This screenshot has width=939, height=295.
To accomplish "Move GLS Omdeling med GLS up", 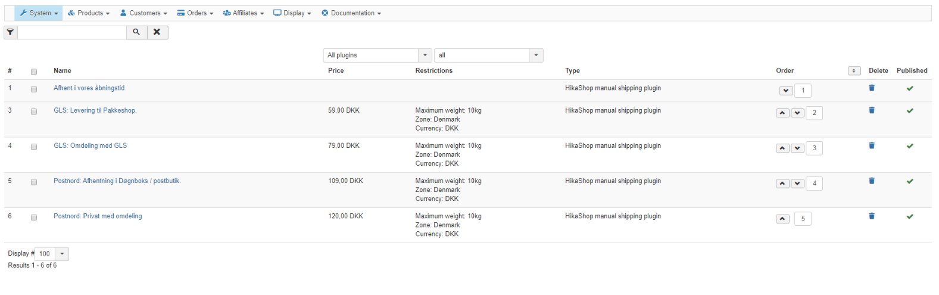I will point(782,148).
